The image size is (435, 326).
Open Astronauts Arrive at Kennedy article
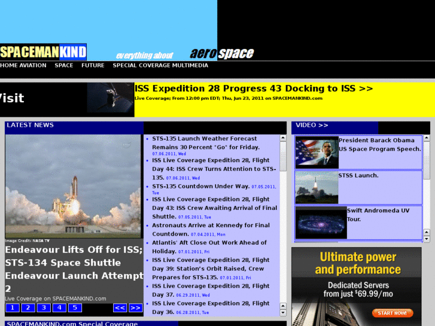[x=211, y=230]
